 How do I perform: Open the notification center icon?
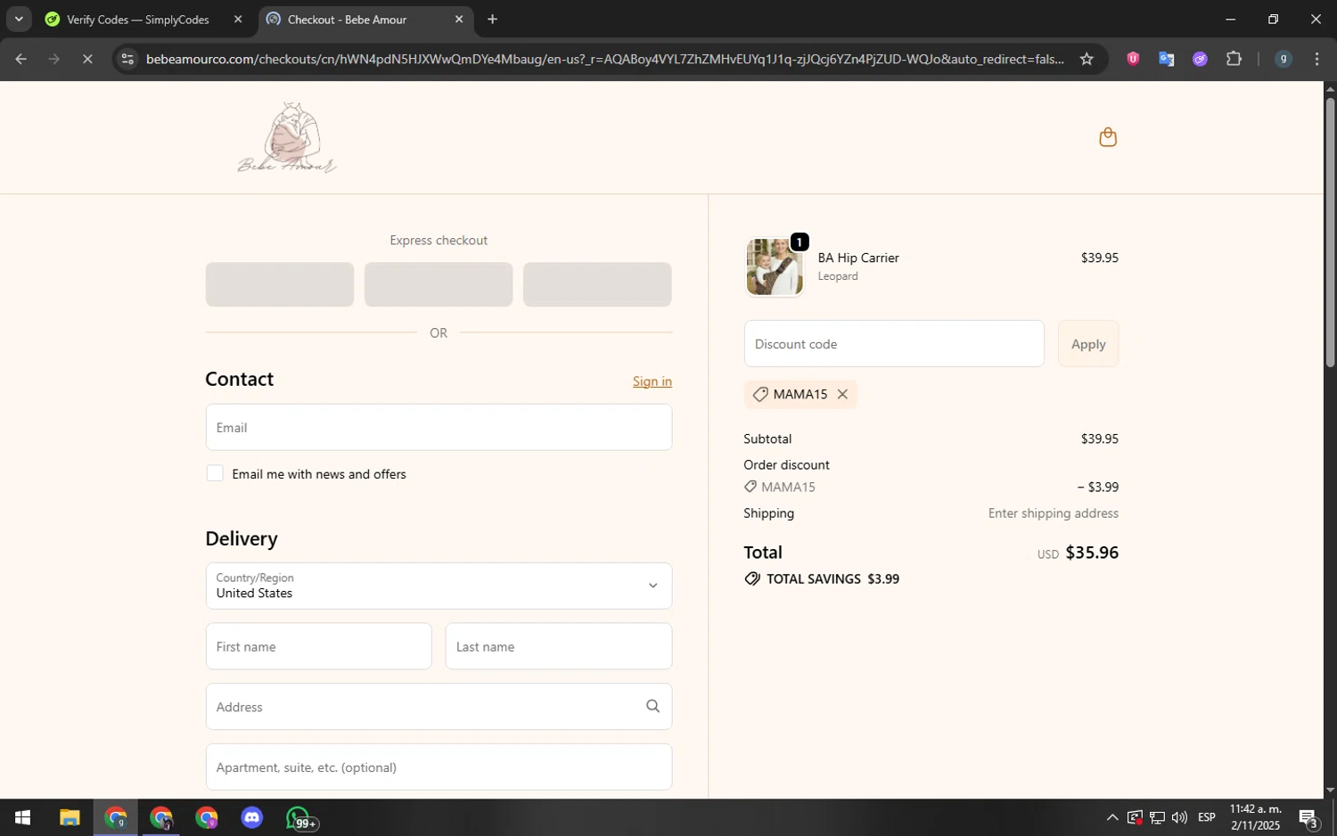point(1308,818)
